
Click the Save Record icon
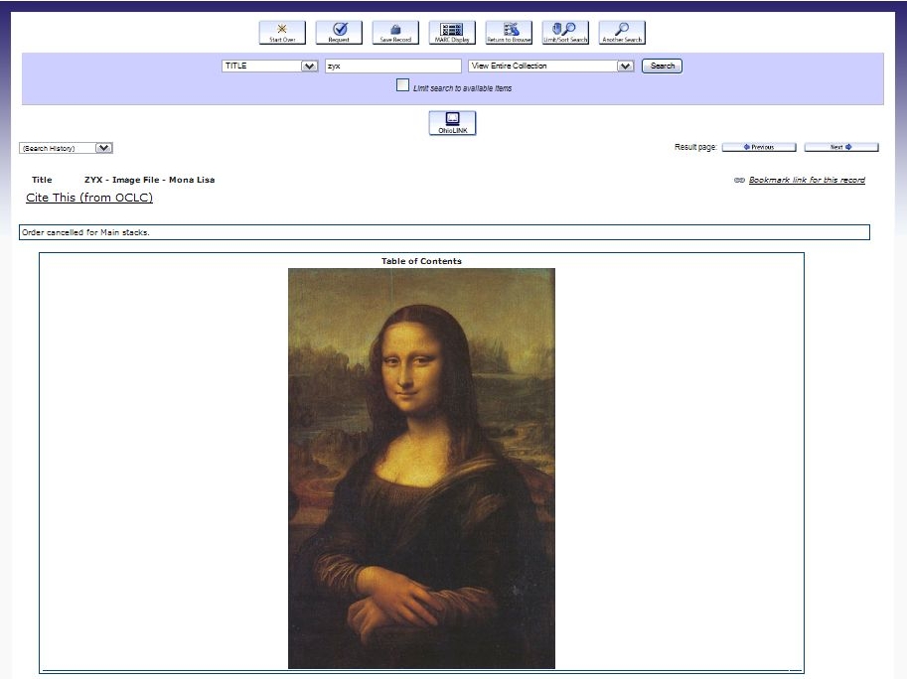395,33
